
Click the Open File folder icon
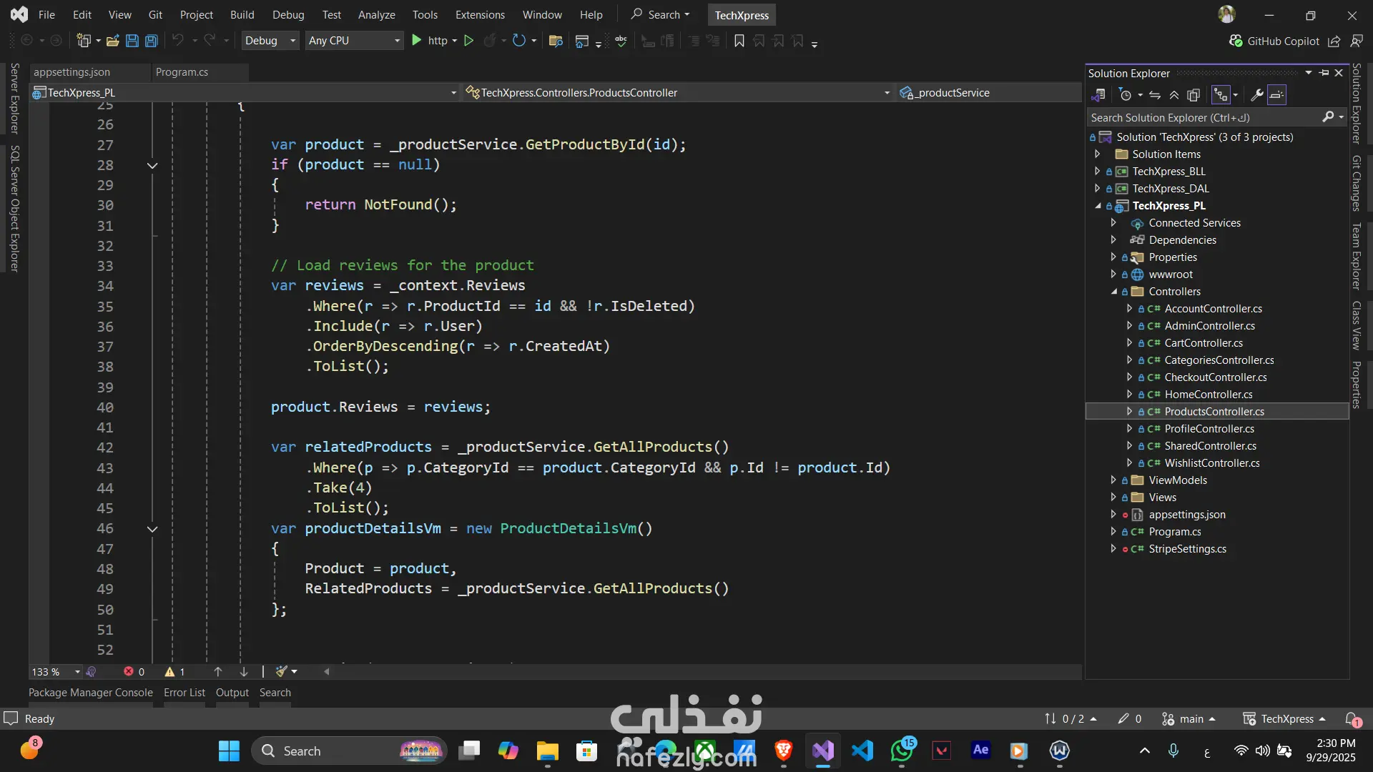click(x=112, y=41)
